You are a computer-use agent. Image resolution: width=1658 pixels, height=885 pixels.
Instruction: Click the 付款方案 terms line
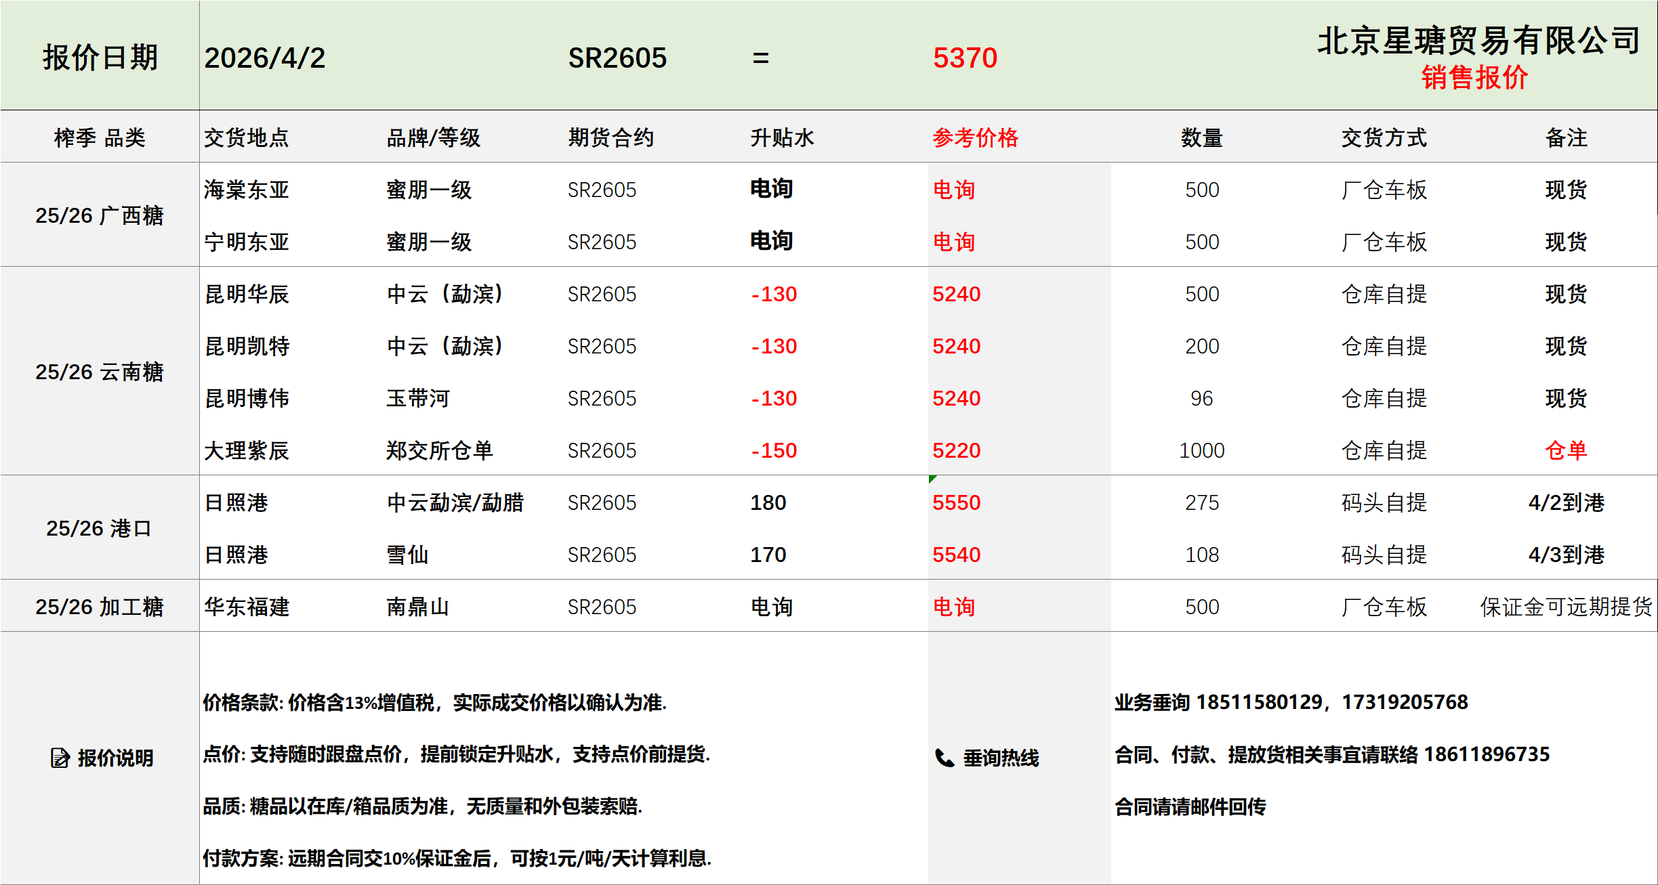coord(457,859)
